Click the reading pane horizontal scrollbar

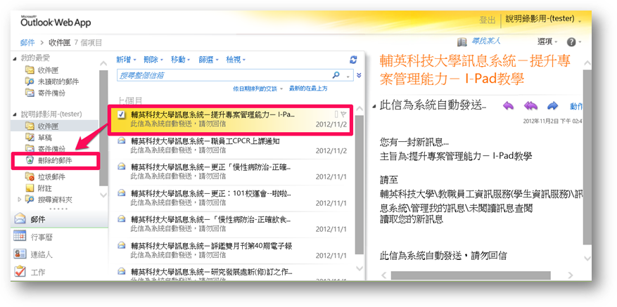pyautogui.click(x=470, y=275)
